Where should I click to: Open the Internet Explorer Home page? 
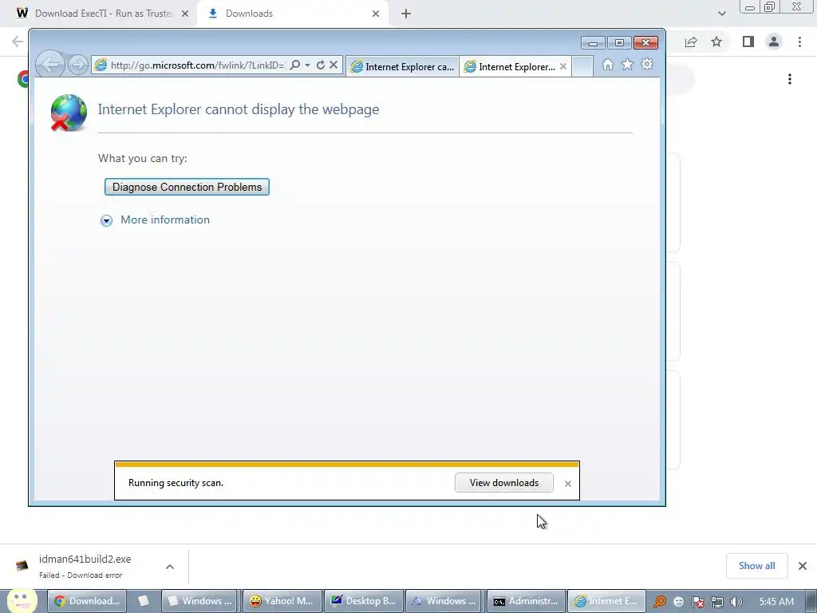[607, 65]
